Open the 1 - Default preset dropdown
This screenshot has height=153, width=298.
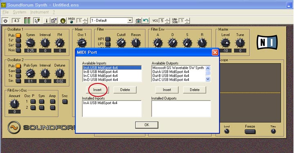[x=130, y=20]
